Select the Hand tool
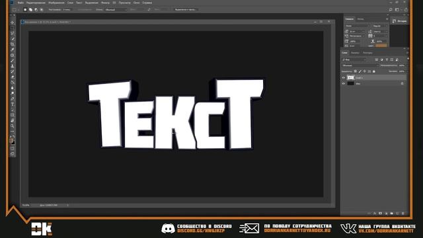Viewport: 423px width, 238px height. tap(13, 120)
